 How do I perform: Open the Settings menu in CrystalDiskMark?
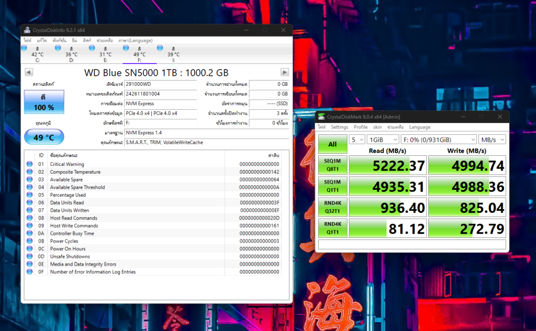pos(339,127)
